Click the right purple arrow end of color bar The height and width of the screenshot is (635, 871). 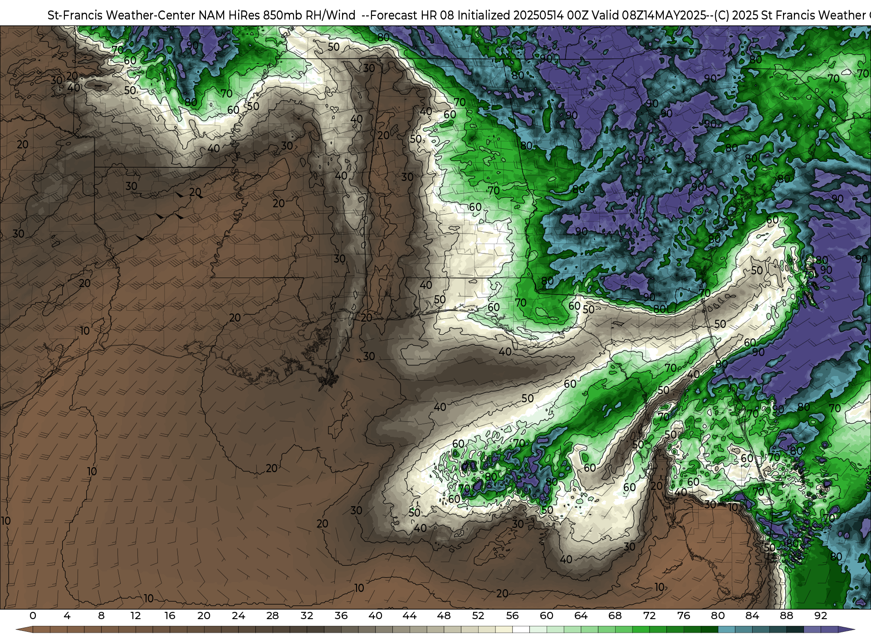pos(847,630)
